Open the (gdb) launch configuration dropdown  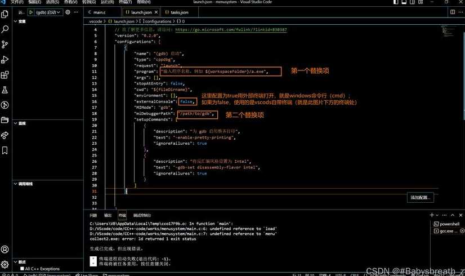coord(48,12)
